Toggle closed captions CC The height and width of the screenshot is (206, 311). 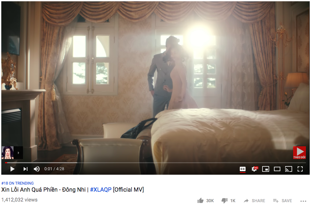(x=243, y=169)
